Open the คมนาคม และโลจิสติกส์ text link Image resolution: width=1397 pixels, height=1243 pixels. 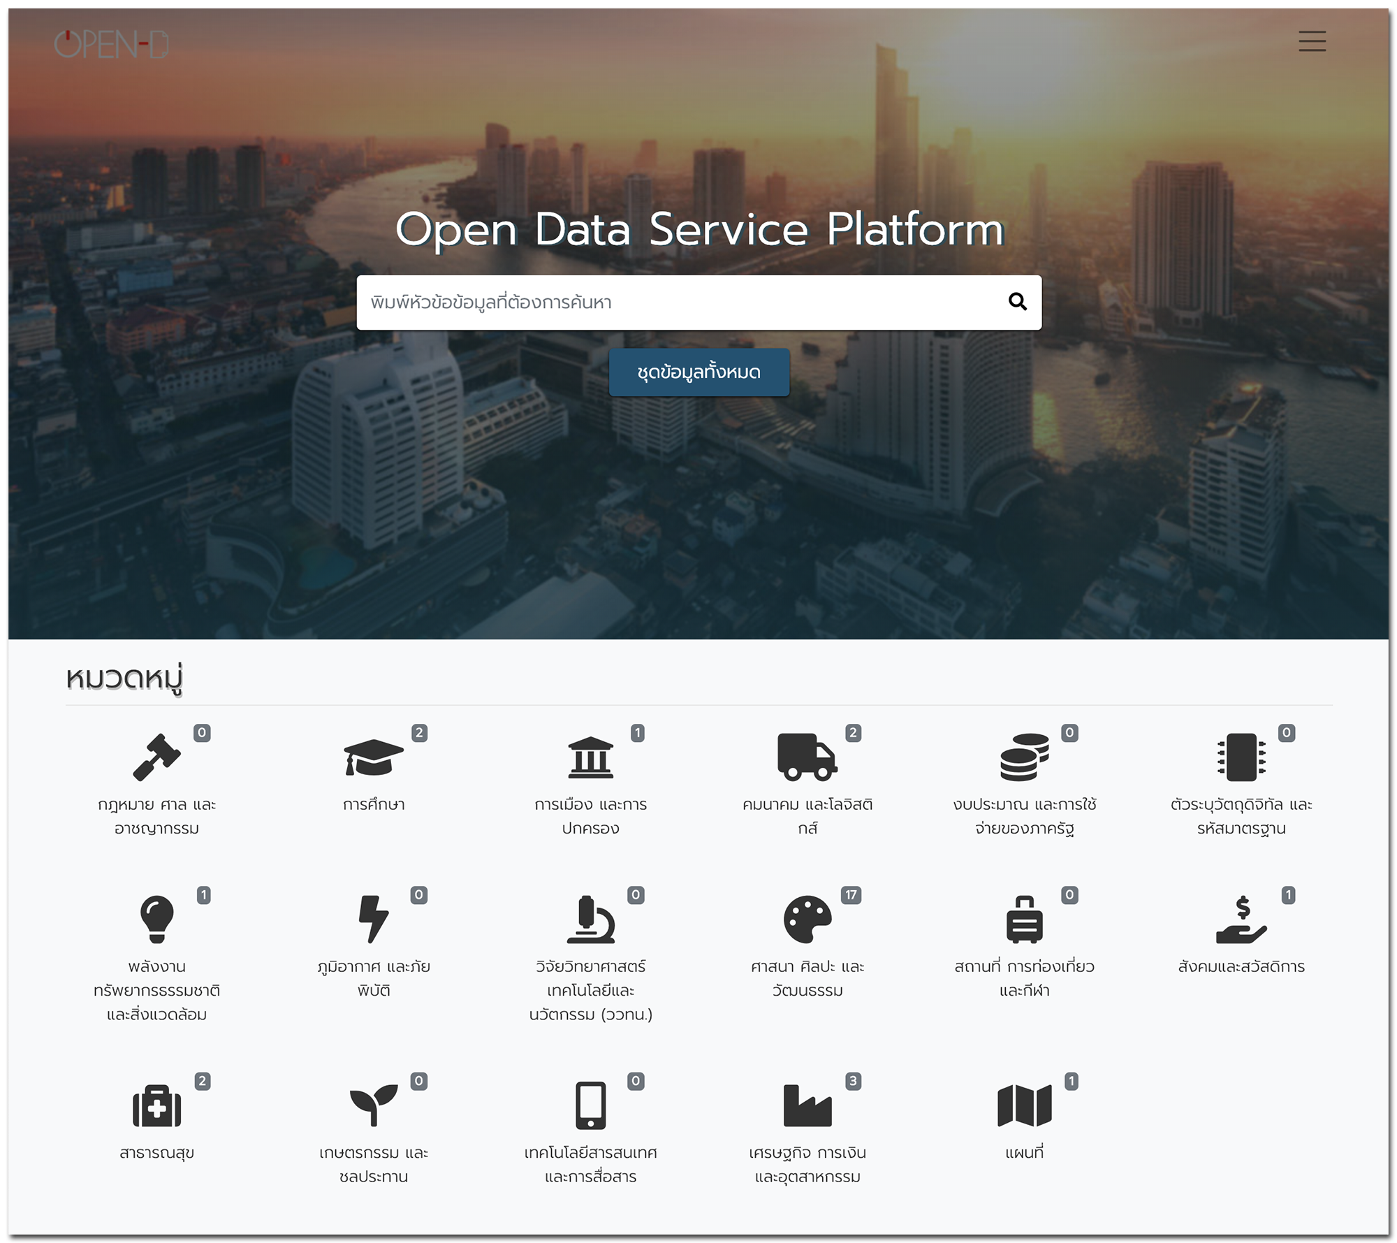click(x=807, y=816)
